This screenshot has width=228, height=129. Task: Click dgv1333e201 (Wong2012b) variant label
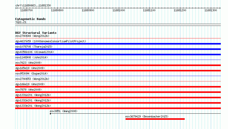pos(33,106)
